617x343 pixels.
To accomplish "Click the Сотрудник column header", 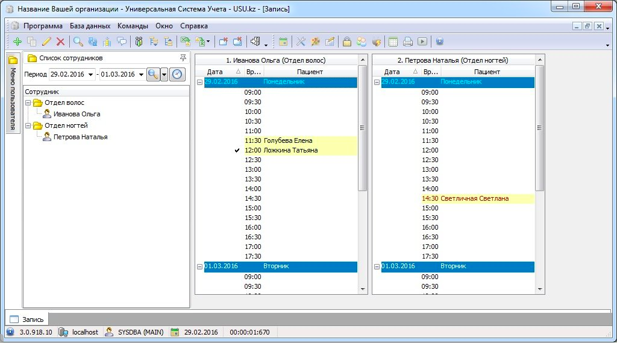I will [x=106, y=92].
